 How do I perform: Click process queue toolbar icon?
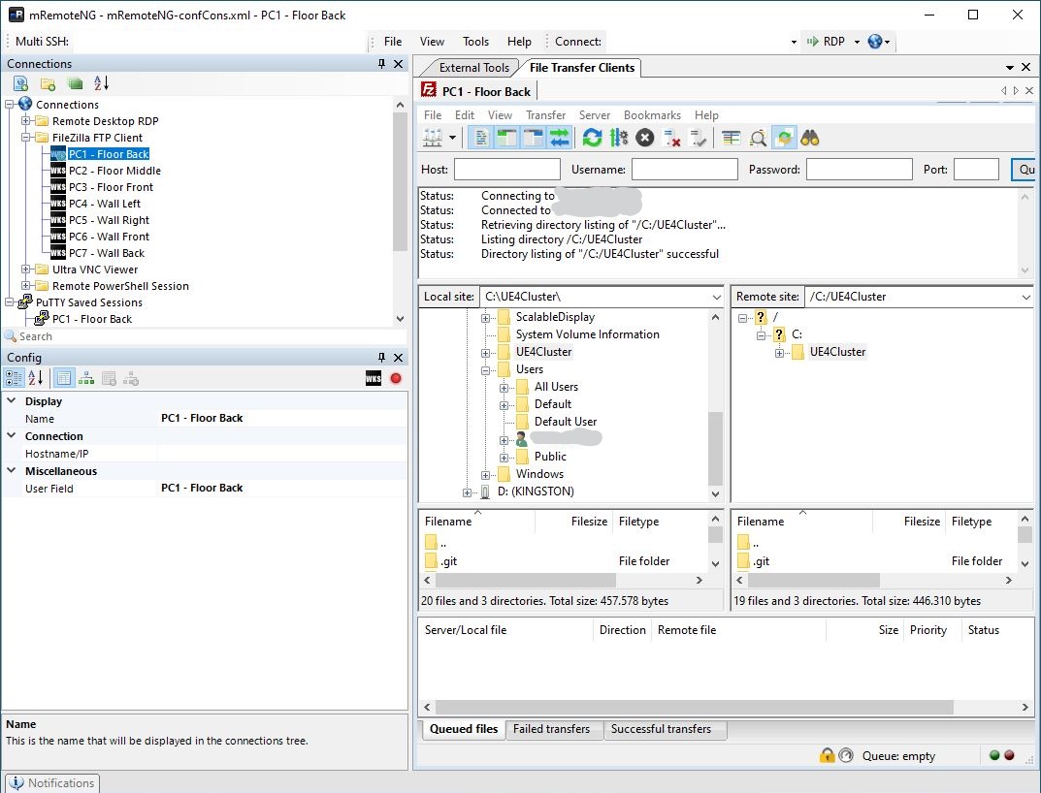(x=619, y=138)
